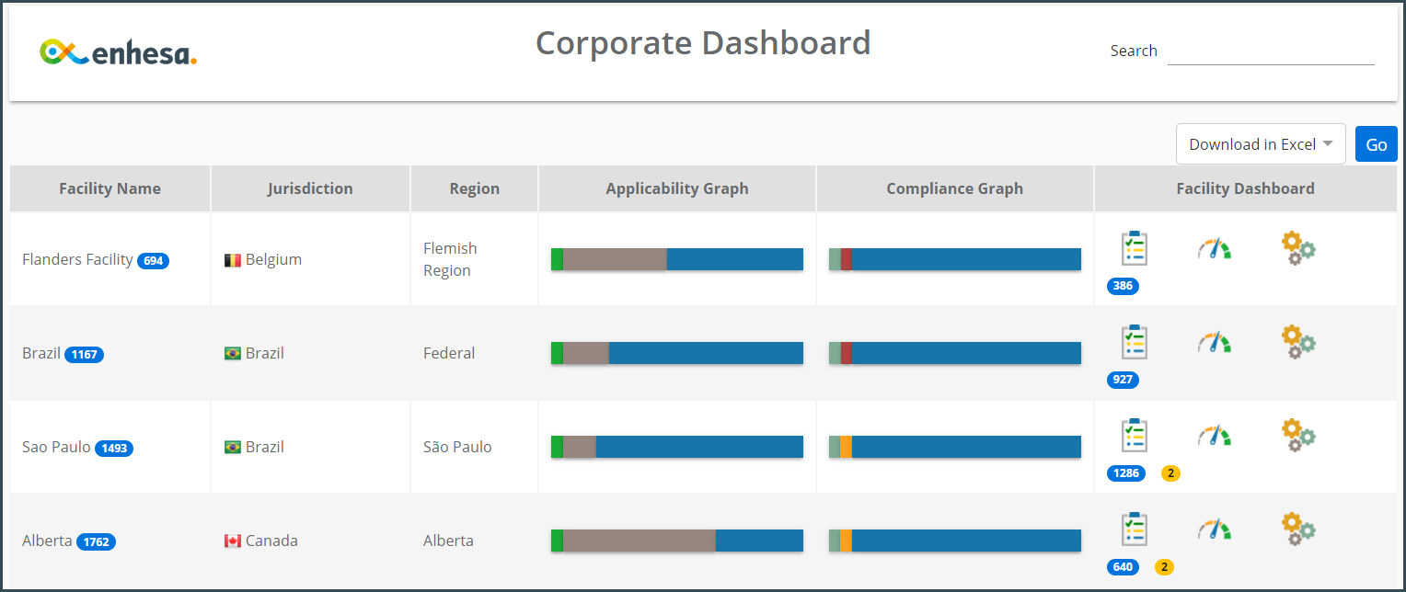1406x592 pixels.
Task: Click the gauge icon in the Sao Paulo row
Action: (x=1214, y=436)
